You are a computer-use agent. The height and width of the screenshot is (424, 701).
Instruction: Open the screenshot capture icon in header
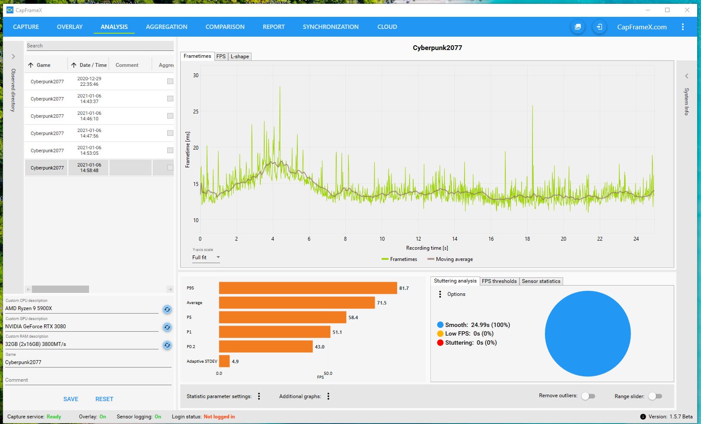coord(577,27)
